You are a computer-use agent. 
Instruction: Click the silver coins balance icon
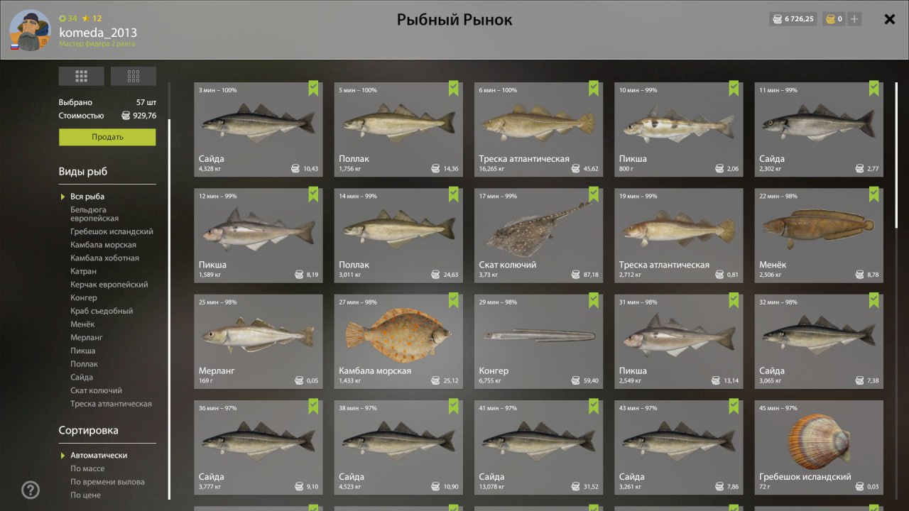(x=778, y=19)
